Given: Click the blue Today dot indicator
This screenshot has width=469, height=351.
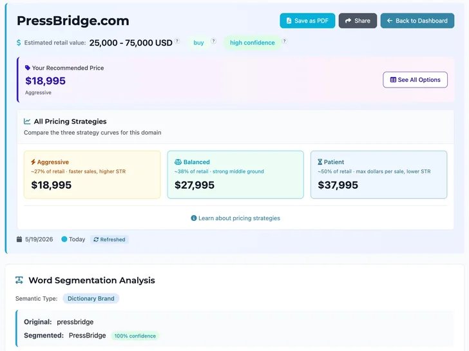Looking at the screenshot, I should point(64,239).
